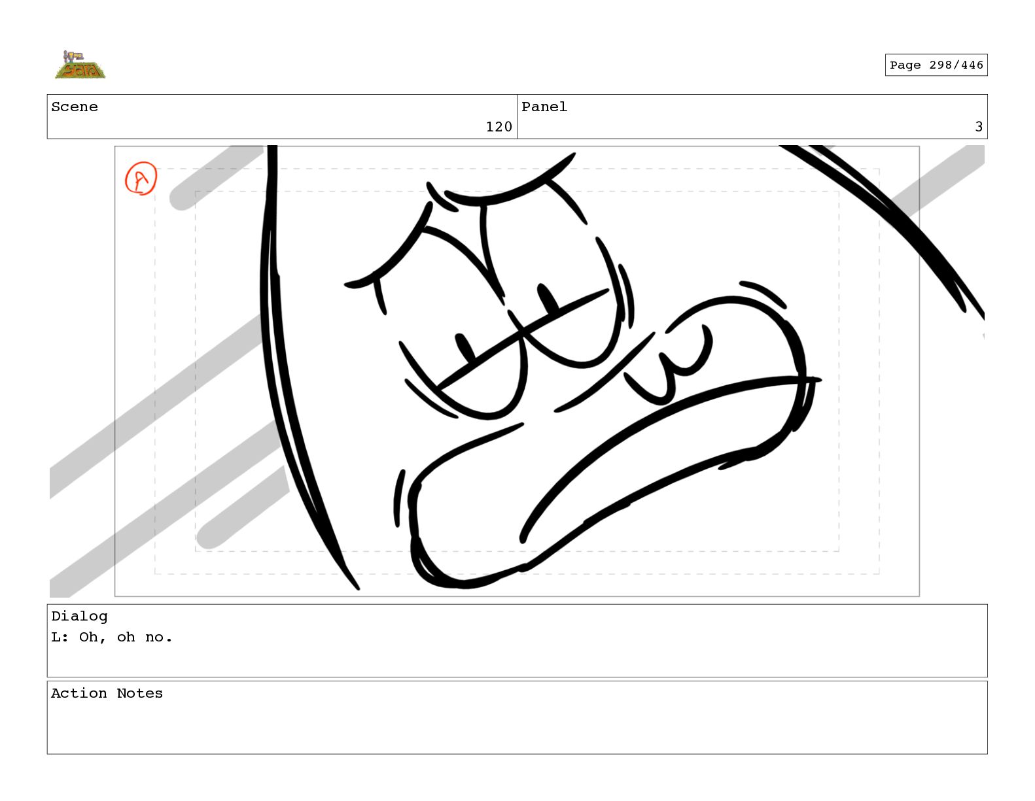The height and width of the screenshot is (801, 1035).
Task: Select the dialog line "L: Oh, oh no."
Action: 112,637
